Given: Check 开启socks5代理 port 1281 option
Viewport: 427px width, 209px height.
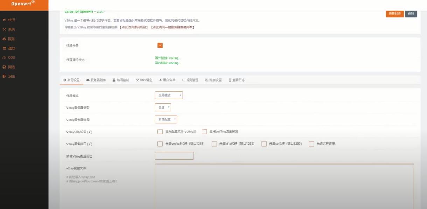Looking at the screenshot, I should (160, 144).
